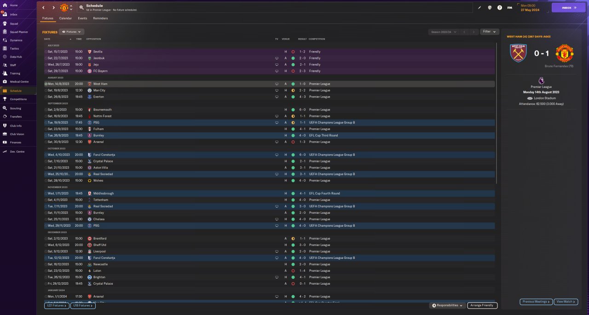The image size is (589, 315).
Task: Click Previous Meetings button
Action: pyautogui.click(x=536, y=302)
